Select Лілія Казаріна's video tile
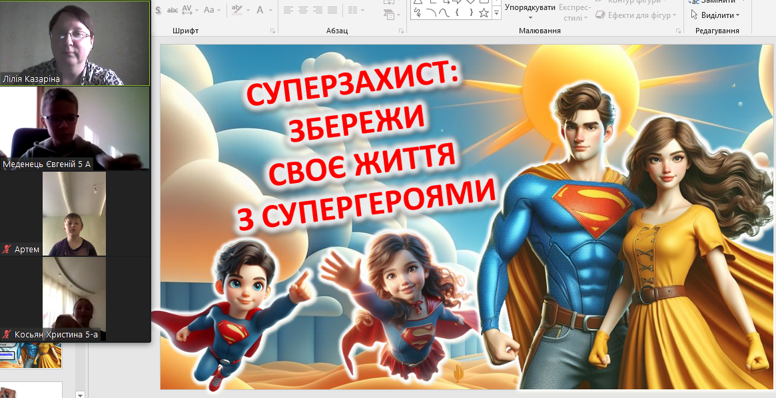The image size is (776, 398). [75, 43]
